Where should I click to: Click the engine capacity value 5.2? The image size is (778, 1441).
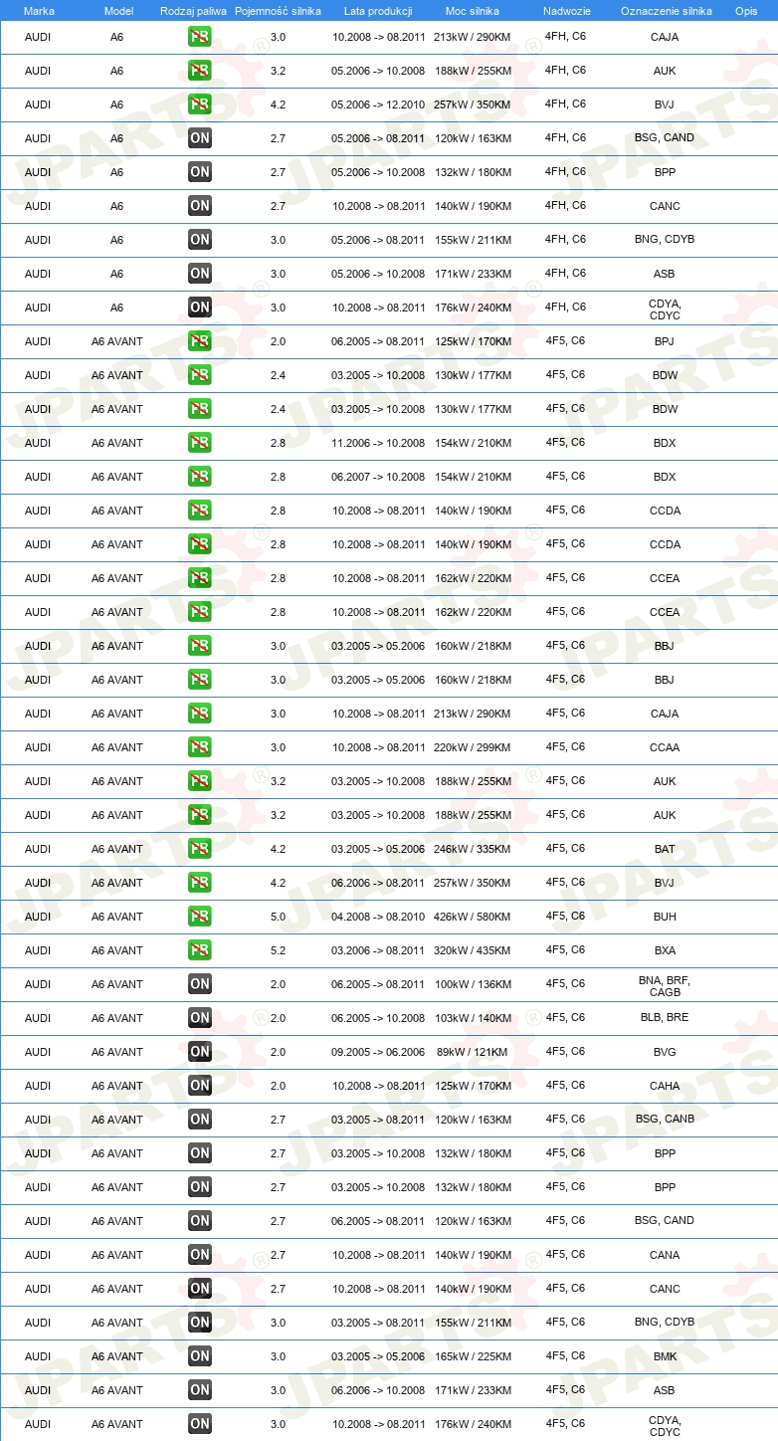(278, 951)
